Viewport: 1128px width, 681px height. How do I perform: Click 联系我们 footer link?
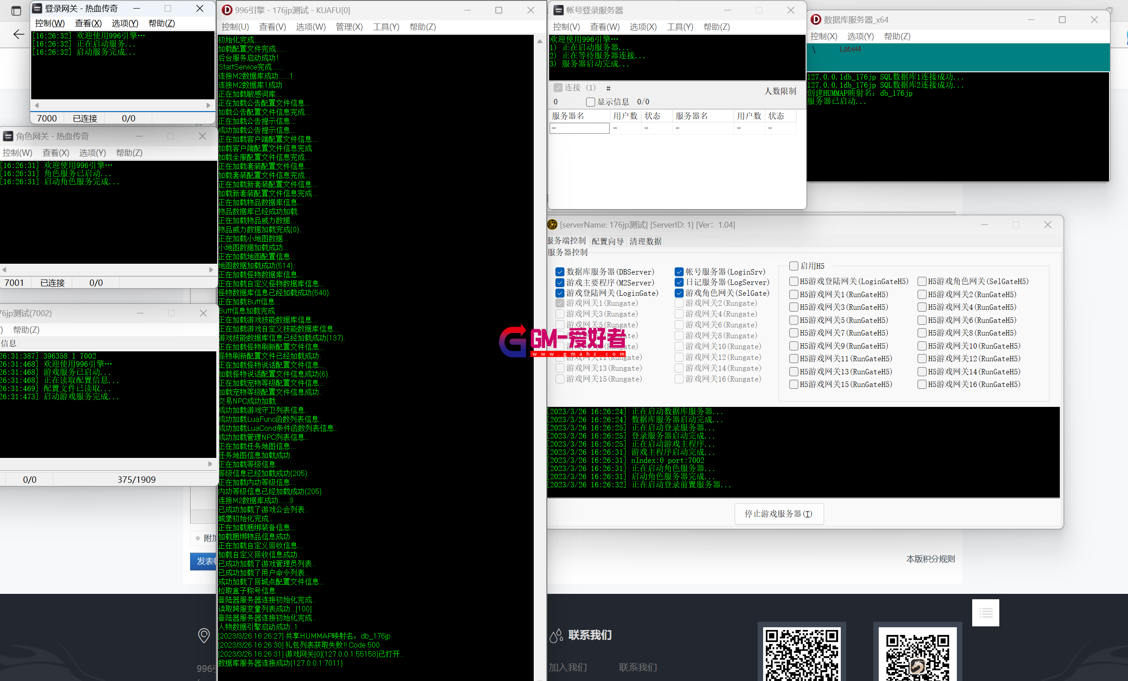coord(638,667)
